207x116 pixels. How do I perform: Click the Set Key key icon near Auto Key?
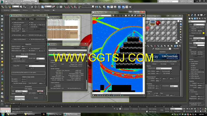162,110
